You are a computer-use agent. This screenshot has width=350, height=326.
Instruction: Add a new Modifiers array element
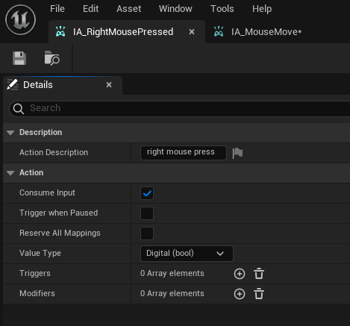240,294
